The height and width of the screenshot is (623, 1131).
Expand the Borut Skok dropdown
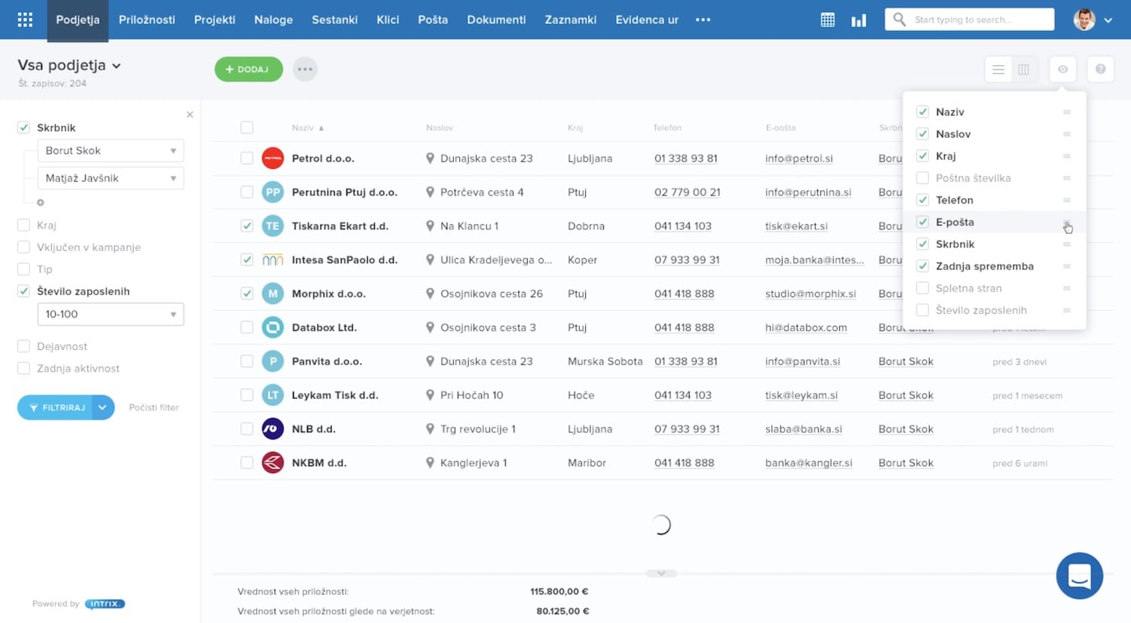[x=110, y=151]
